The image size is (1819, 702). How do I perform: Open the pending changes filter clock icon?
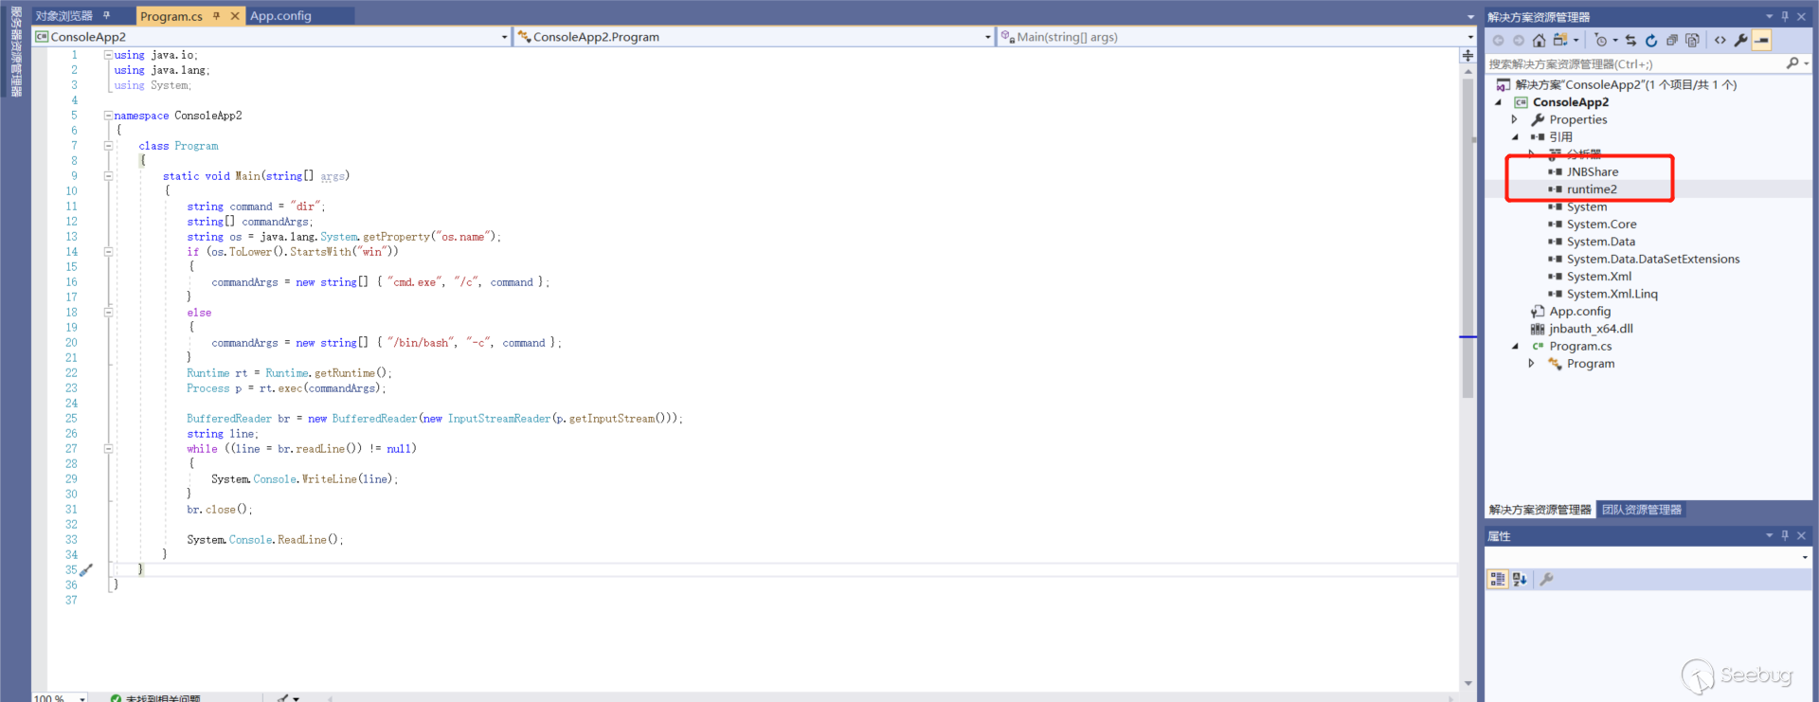(1601, 40)
